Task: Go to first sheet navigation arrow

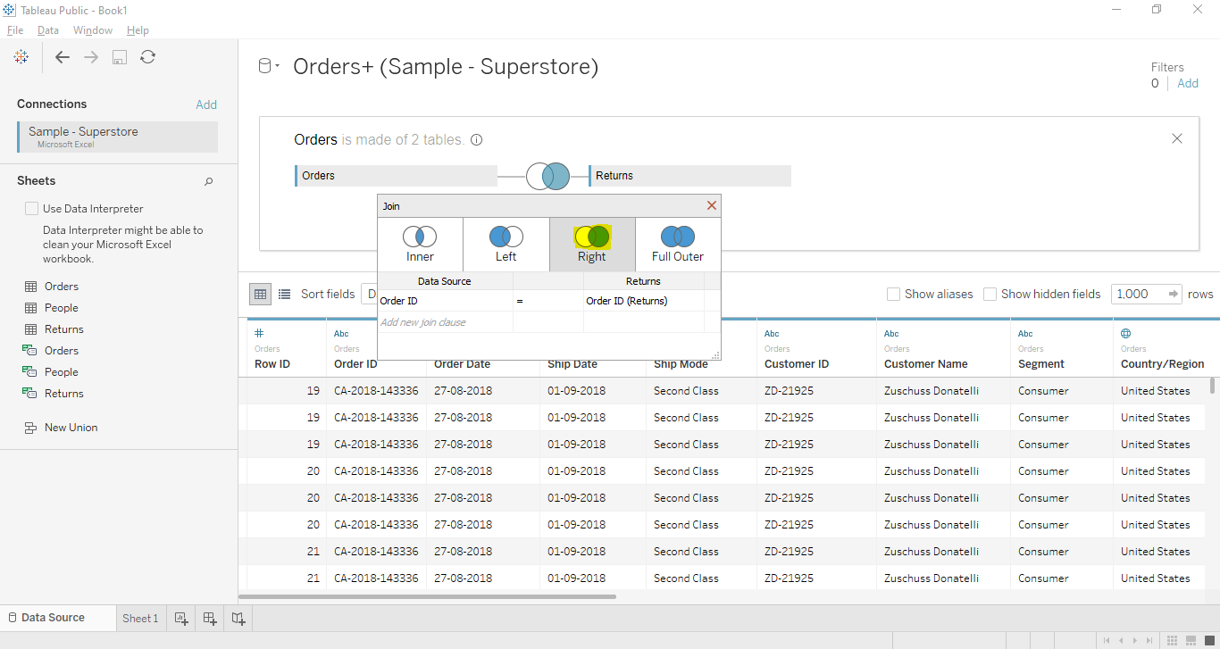Action: point(1107,640)
